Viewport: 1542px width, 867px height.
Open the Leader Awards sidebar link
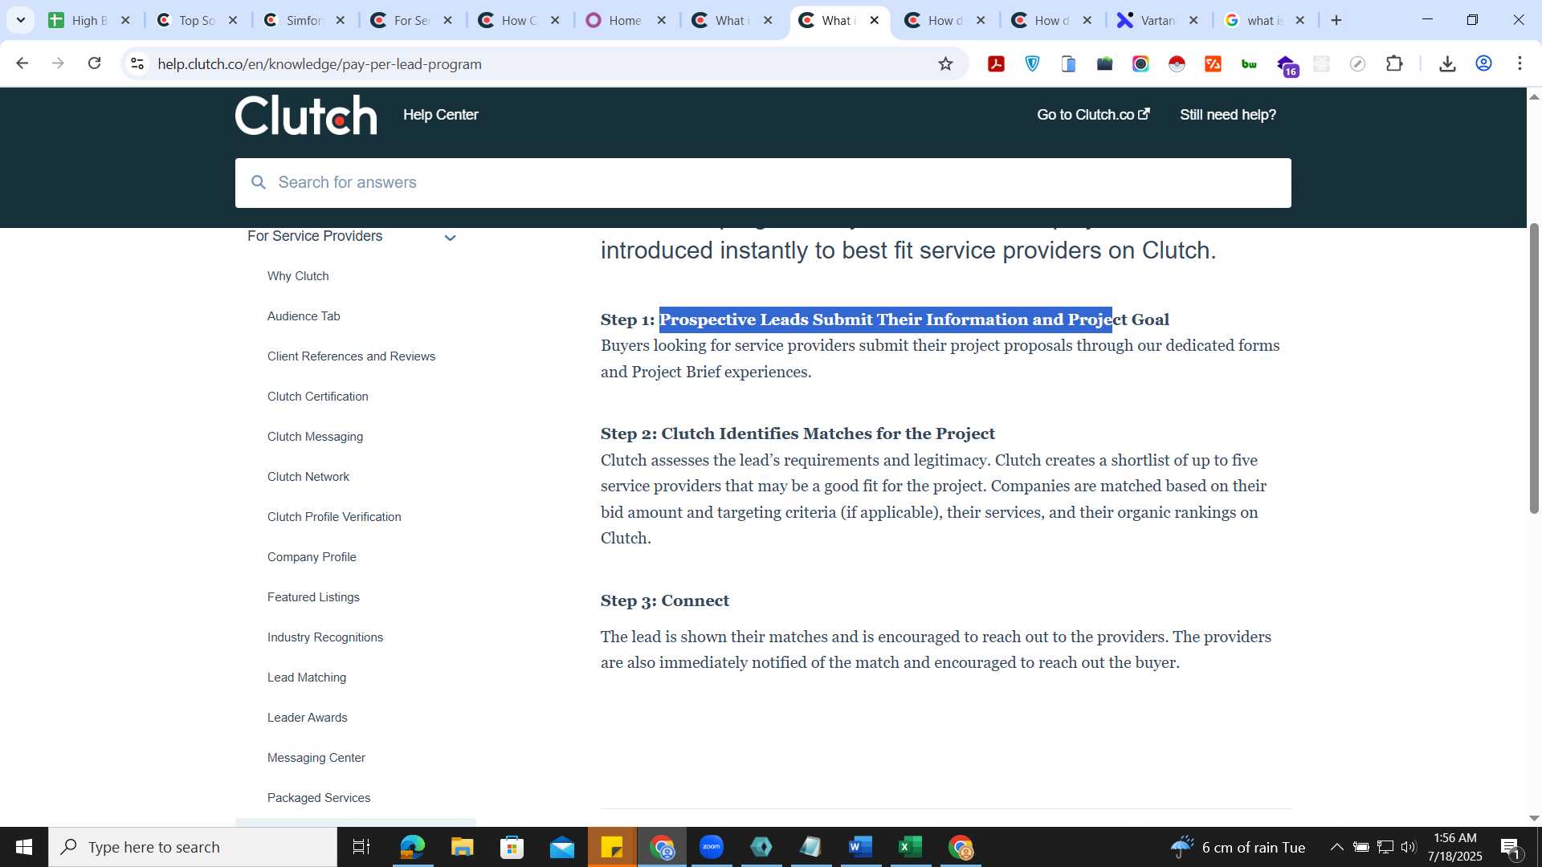[x=307, y=718]
